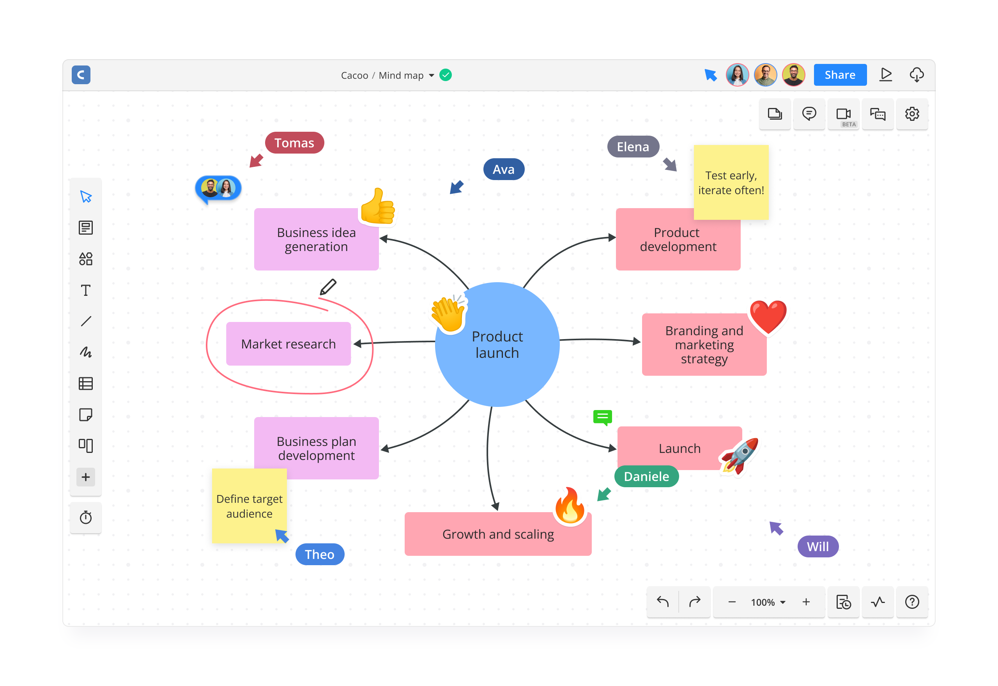Click the Share button
Screen dimensions: 998x686
(x=839, y=75)
